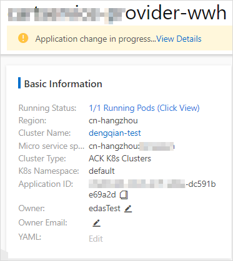This screenshot has width=233, height=261.
Task: Copy the Application ID with the copy icon
Action: coord(124,195)
